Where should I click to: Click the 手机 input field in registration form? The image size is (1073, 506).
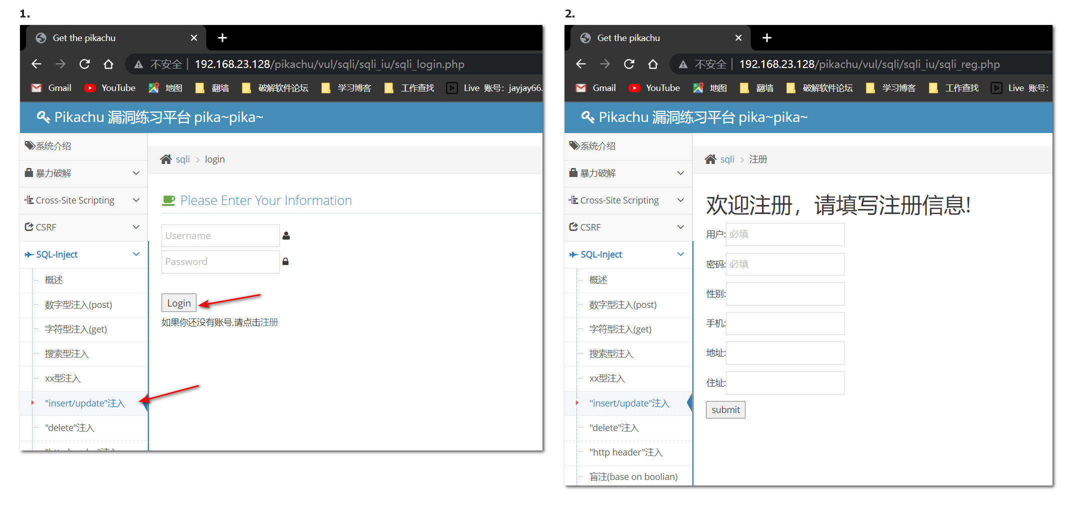(784, 323)
